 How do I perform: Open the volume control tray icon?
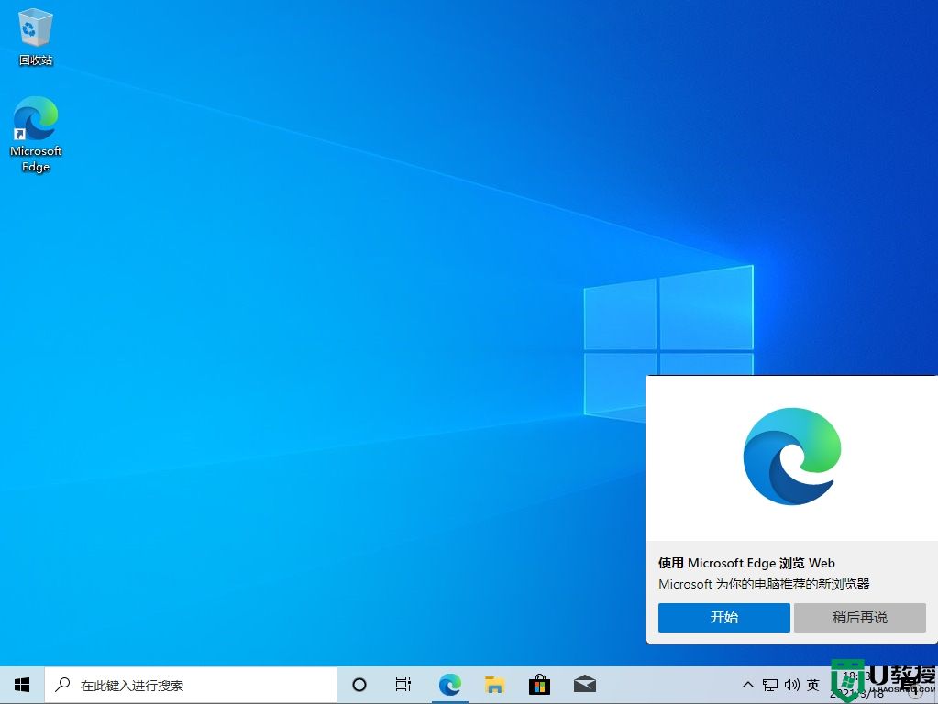pos(791,685)
